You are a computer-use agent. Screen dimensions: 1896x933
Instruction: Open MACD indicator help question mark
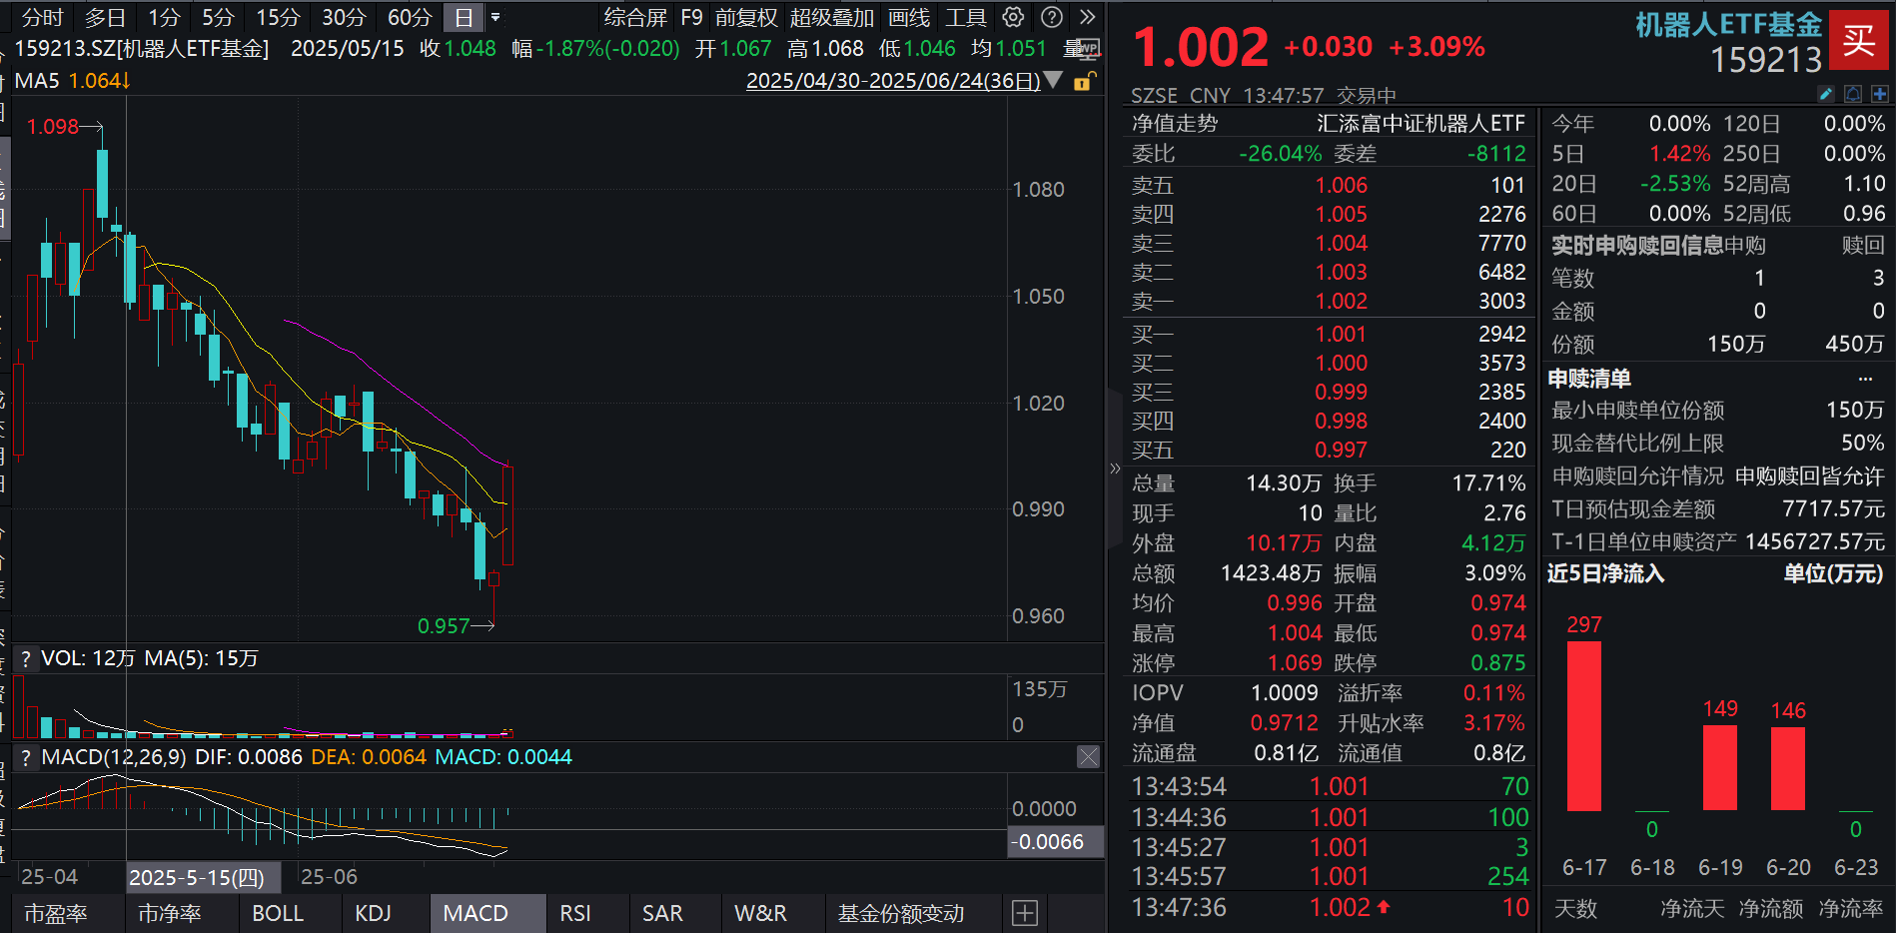tap(26, 757)
